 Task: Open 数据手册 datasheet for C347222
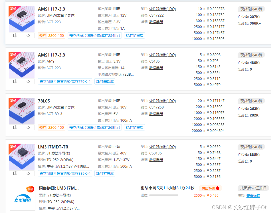click(x=156, y=22)
